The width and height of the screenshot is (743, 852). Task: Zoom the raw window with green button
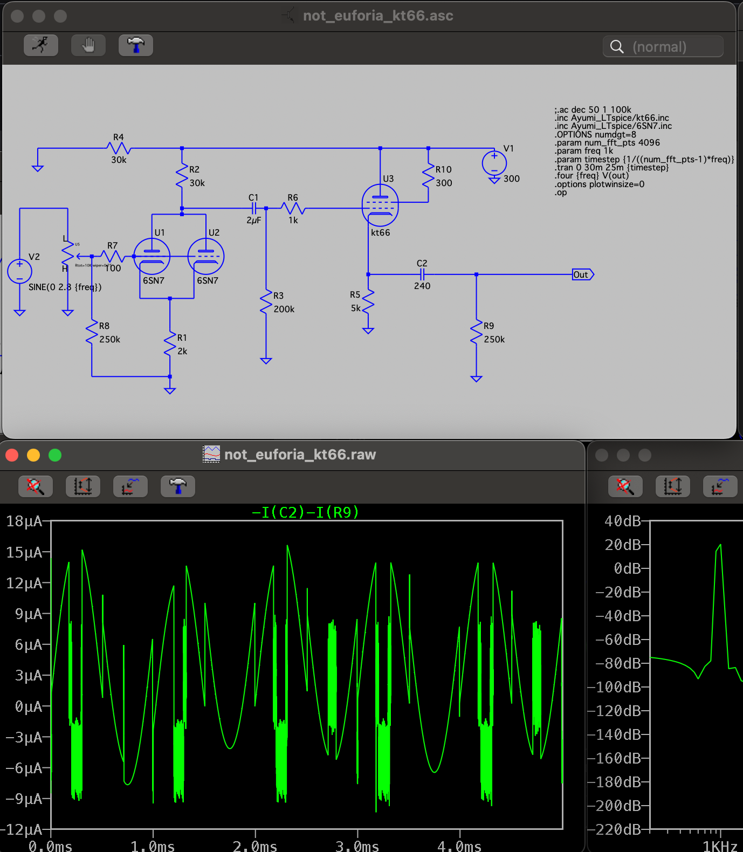pos(55,455)
